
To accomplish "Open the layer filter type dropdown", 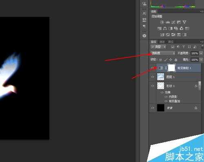I will pos(158,47).
